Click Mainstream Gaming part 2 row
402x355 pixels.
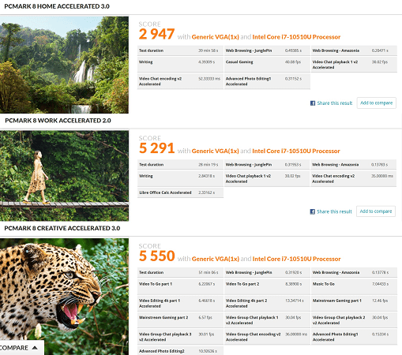coord(180,320)
